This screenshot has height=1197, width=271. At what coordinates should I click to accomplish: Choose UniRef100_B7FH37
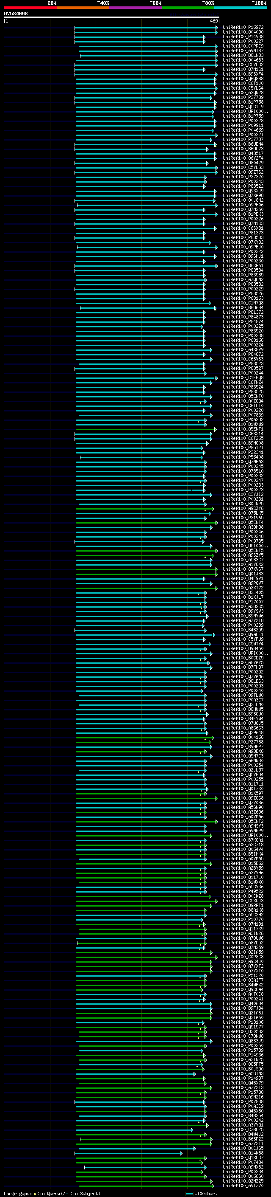[243, 668]
